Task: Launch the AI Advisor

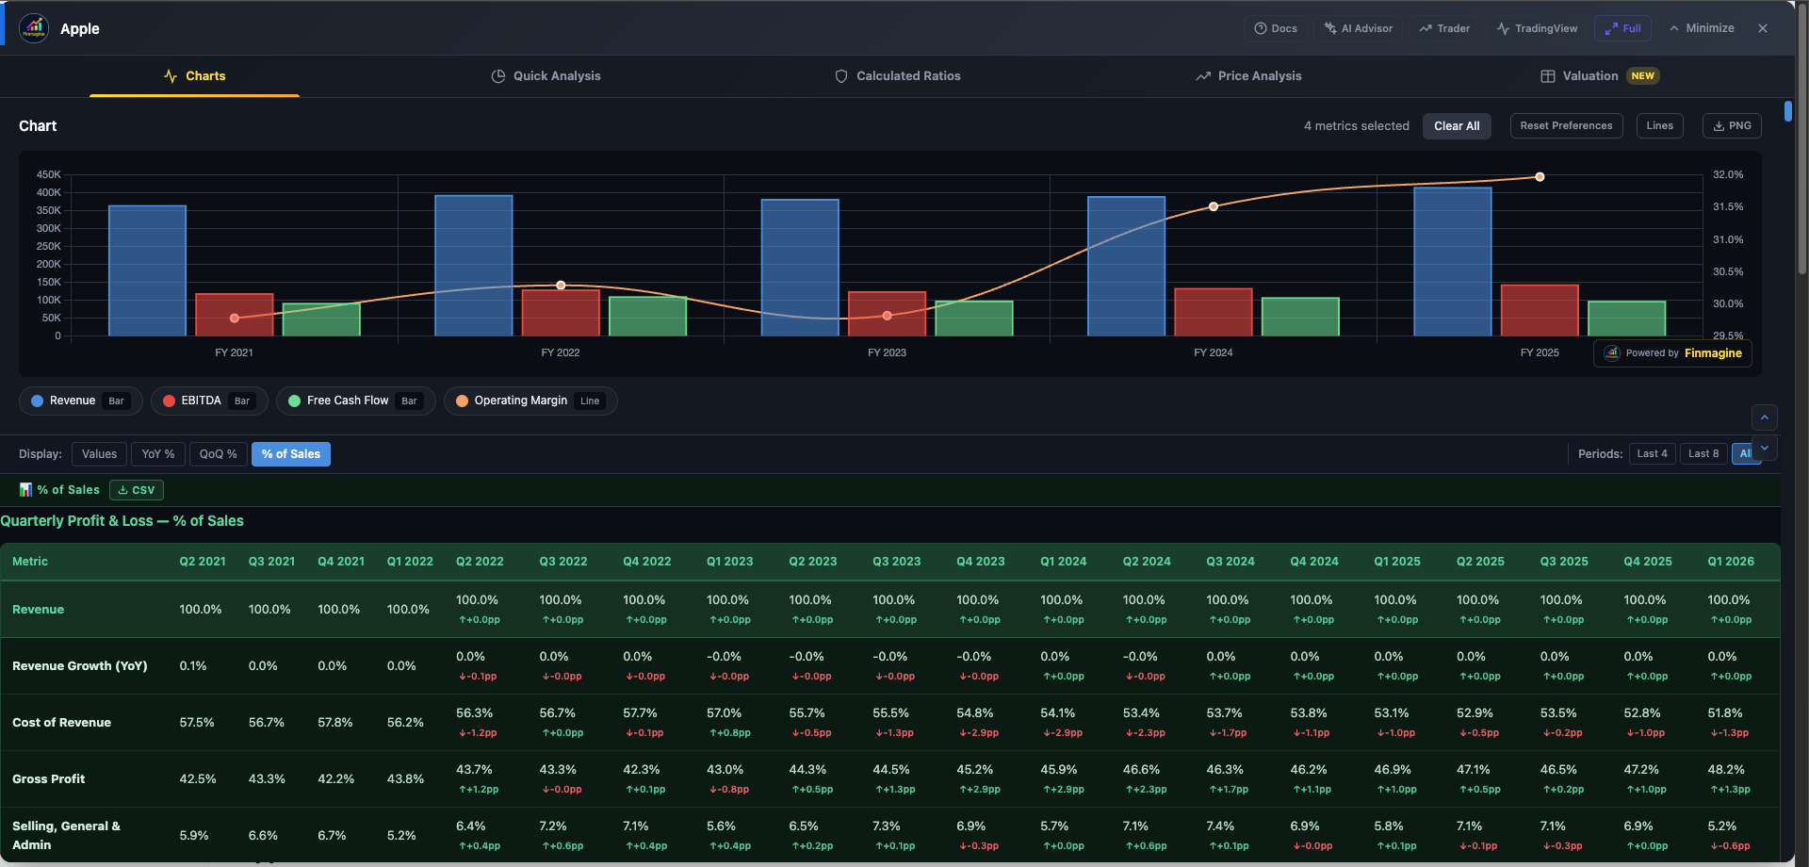Action: 1358,28
